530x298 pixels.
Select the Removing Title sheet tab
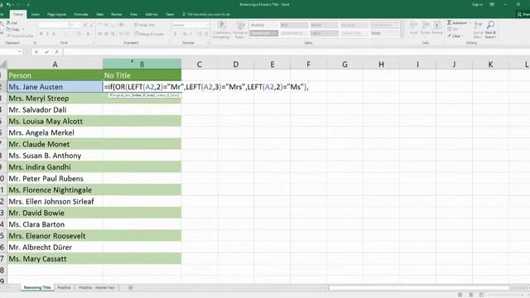pyautogui.click(x=37, y=287)
